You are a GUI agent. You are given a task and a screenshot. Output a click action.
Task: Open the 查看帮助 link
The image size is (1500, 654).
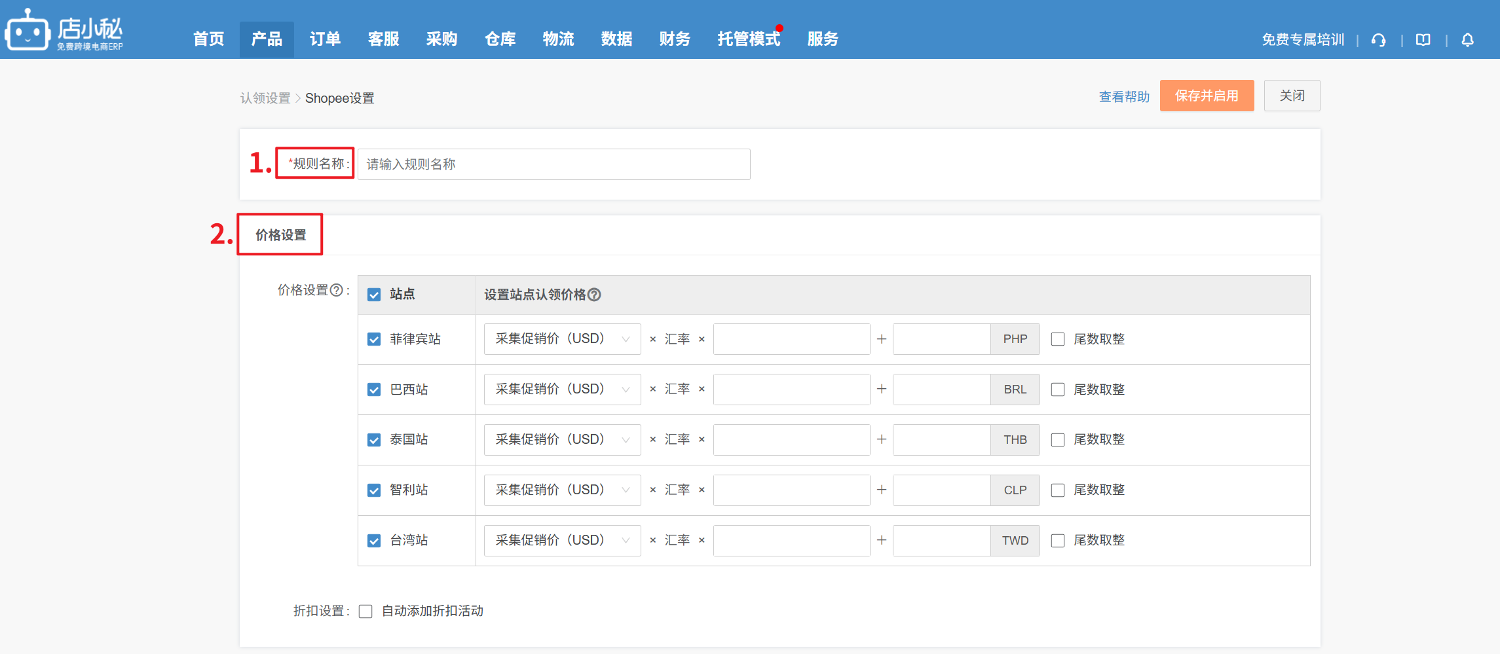pos(1124,97)
